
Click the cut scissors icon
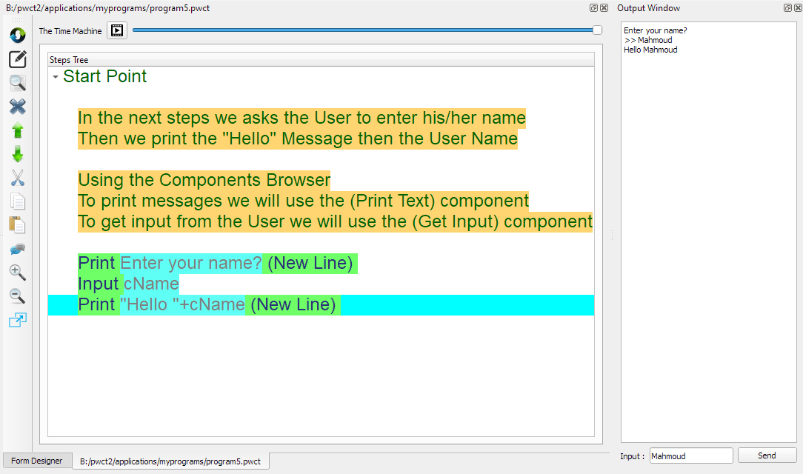18,178
